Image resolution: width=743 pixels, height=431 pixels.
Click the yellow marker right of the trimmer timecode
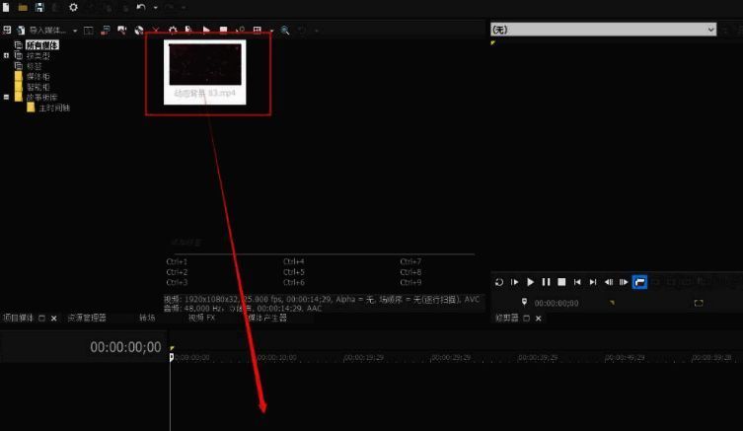612,302
